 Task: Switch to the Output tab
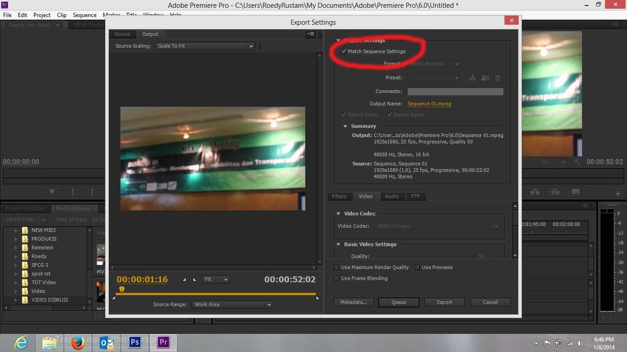coord(150,34)
